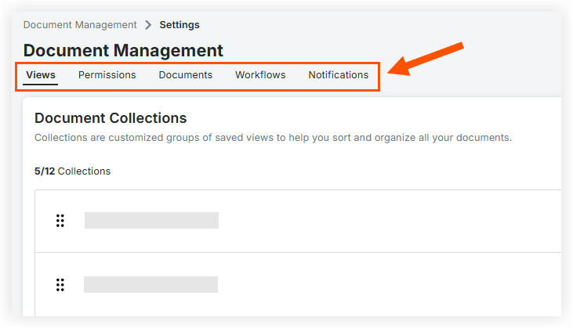Click the 5/12 Collections count
Screen dimensions: 573x328
pyautogui.click(x=72, y=171)
